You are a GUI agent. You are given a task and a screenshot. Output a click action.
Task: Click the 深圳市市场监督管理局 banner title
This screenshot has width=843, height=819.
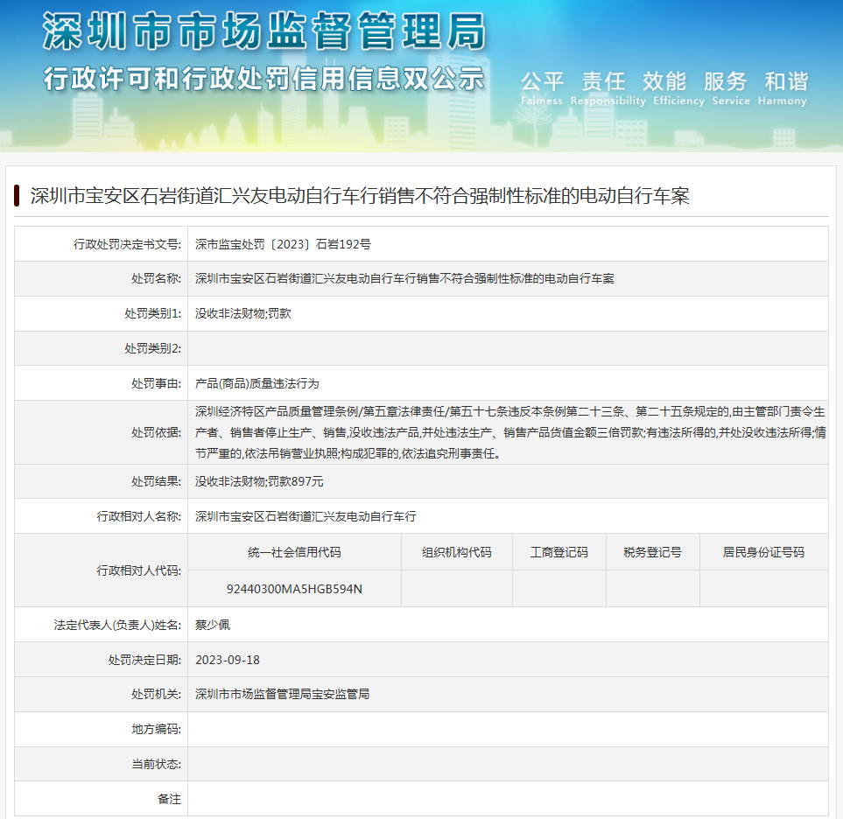264,31
